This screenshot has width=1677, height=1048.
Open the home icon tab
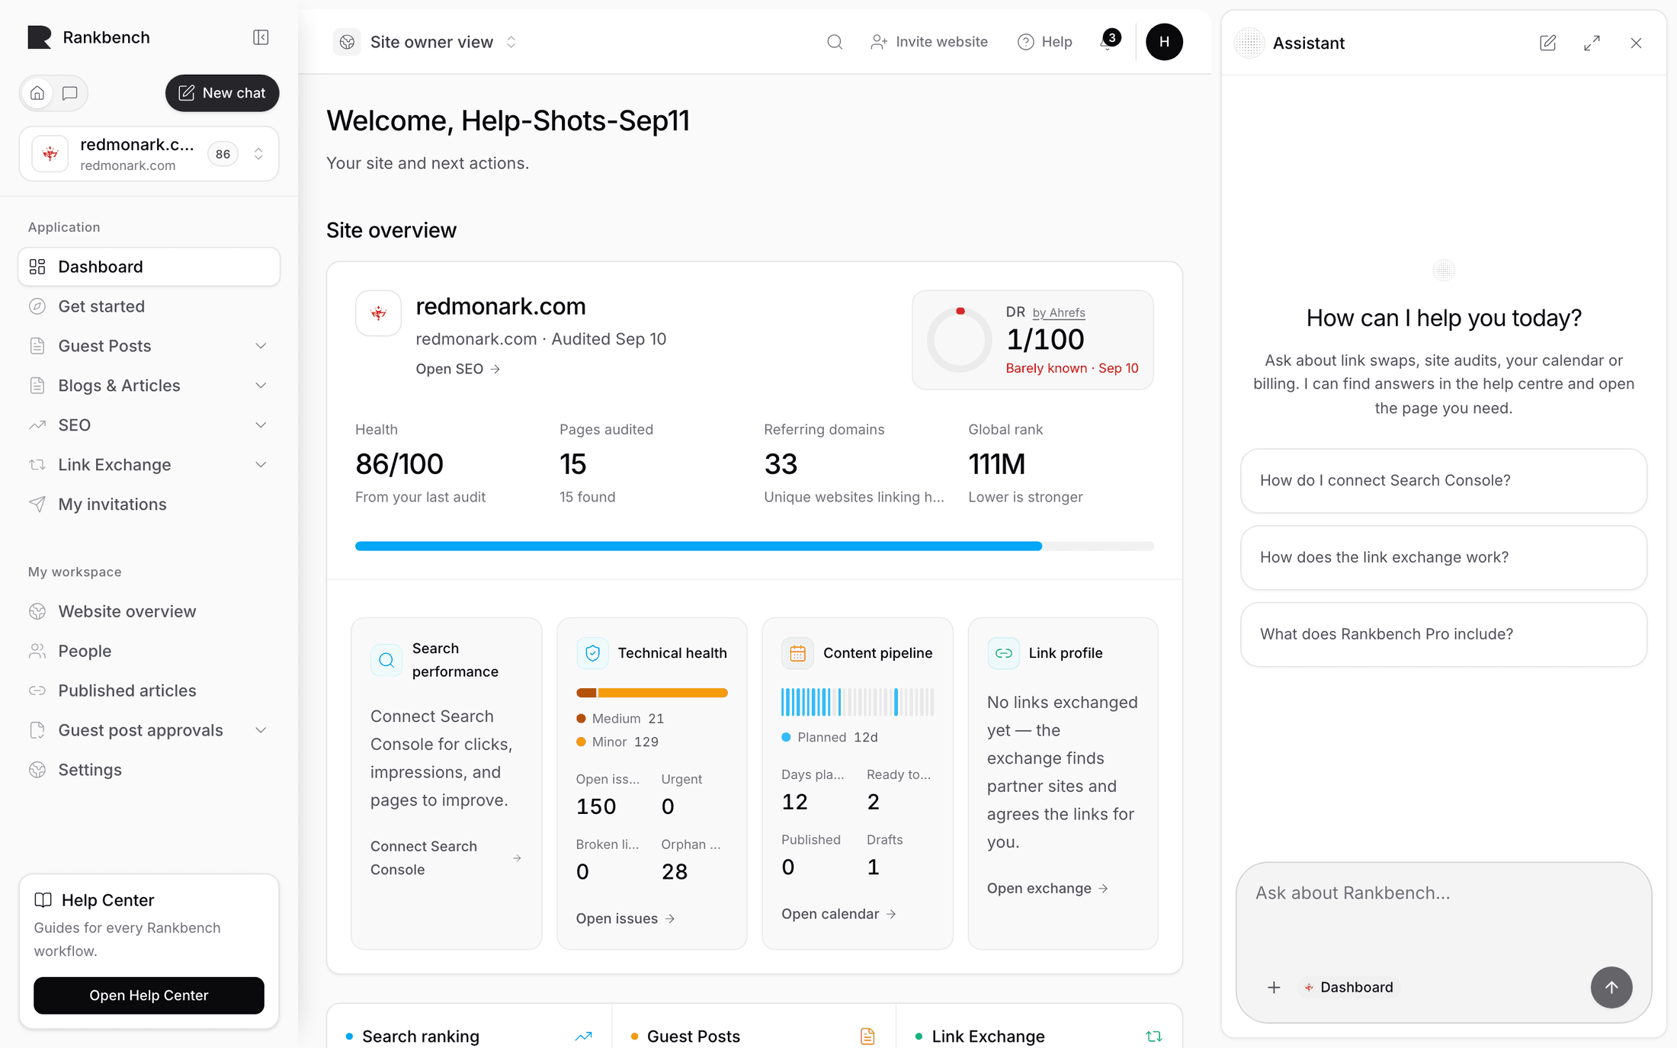[x=37, y=93]
